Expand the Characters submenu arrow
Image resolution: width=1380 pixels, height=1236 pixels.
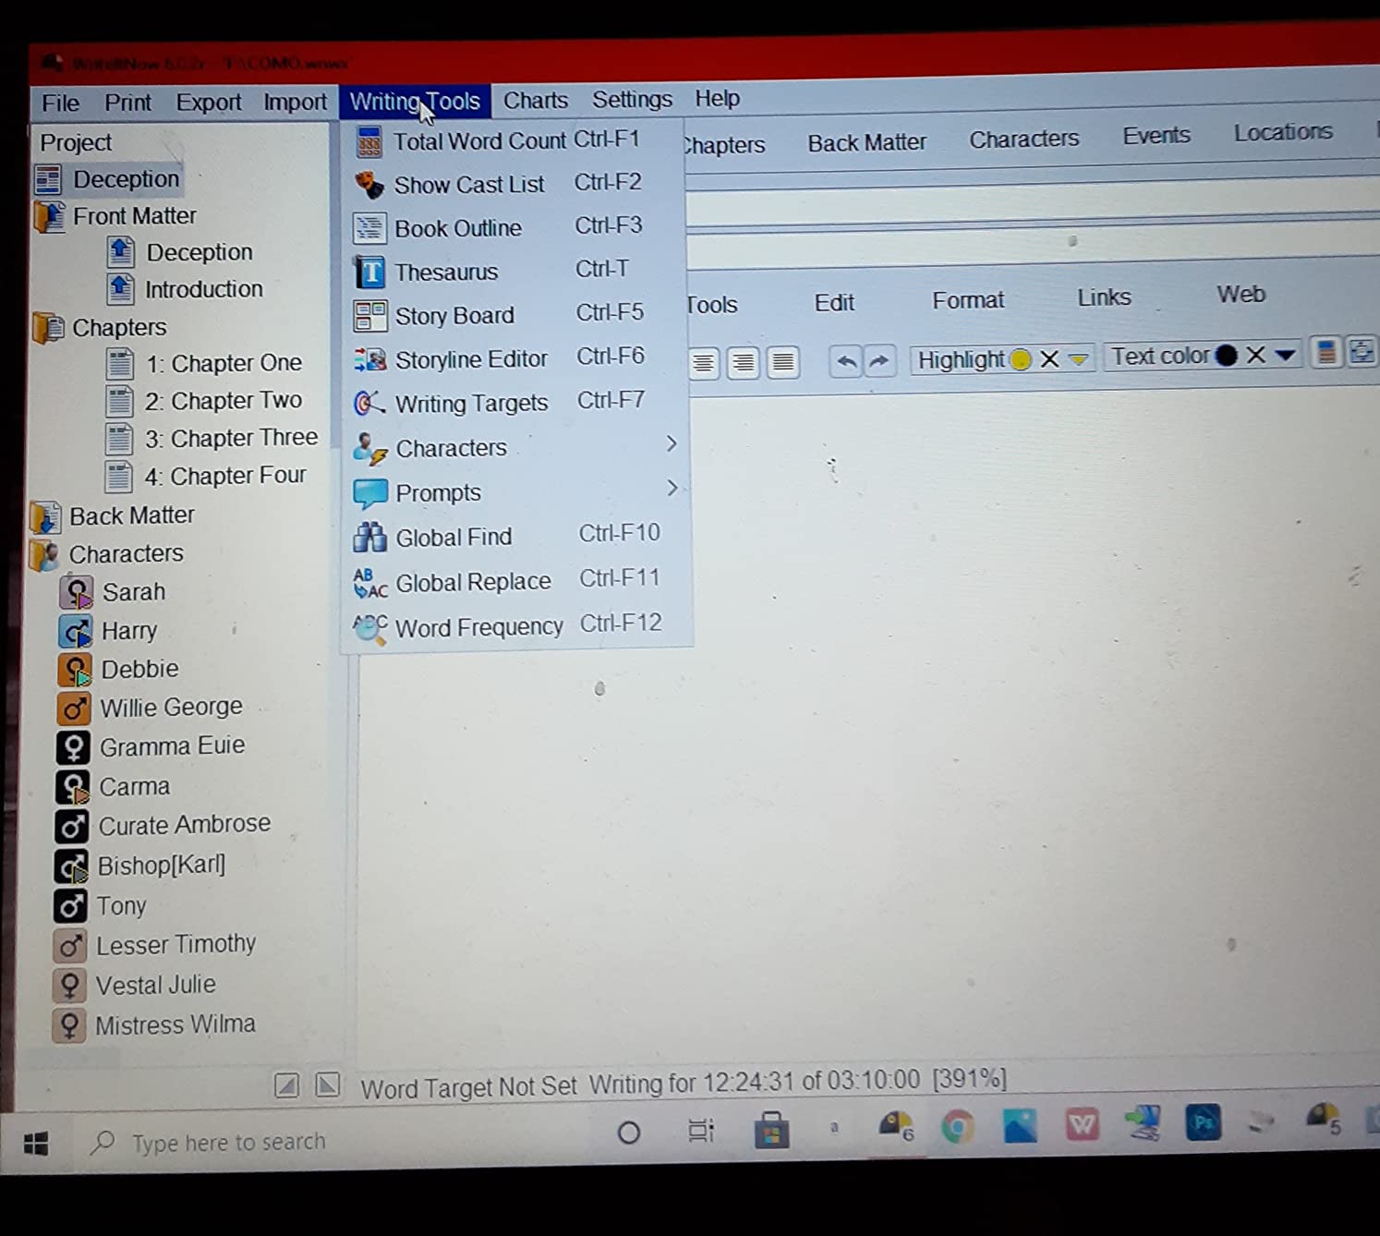[x=672, y=444]
